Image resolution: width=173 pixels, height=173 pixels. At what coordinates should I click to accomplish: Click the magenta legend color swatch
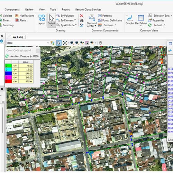(x=8, y=78)
